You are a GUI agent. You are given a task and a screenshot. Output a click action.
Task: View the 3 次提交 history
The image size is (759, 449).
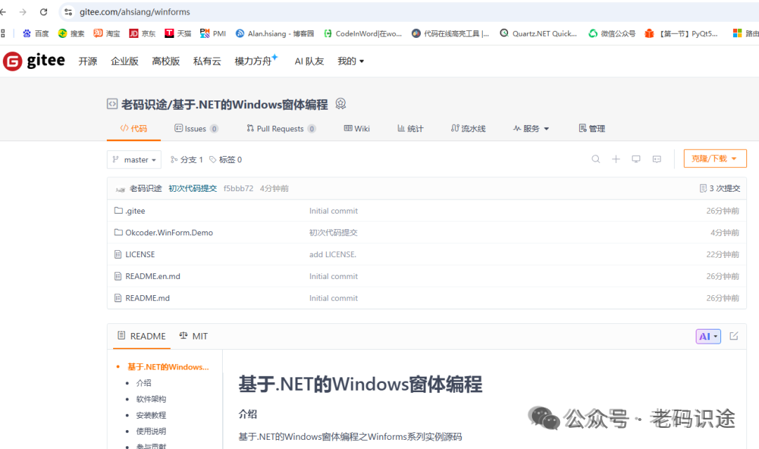click(720, 188)
